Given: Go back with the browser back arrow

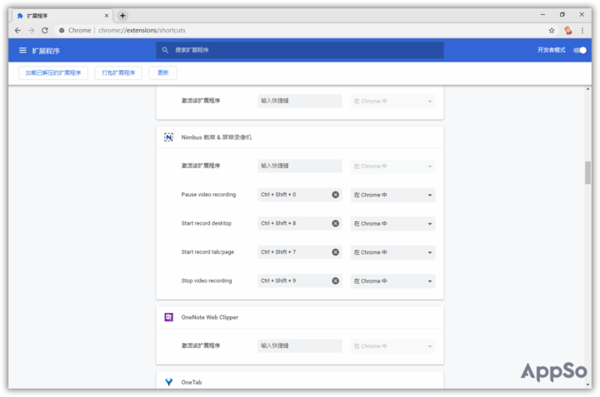Looking at the screenshot, I should point(17,30).
